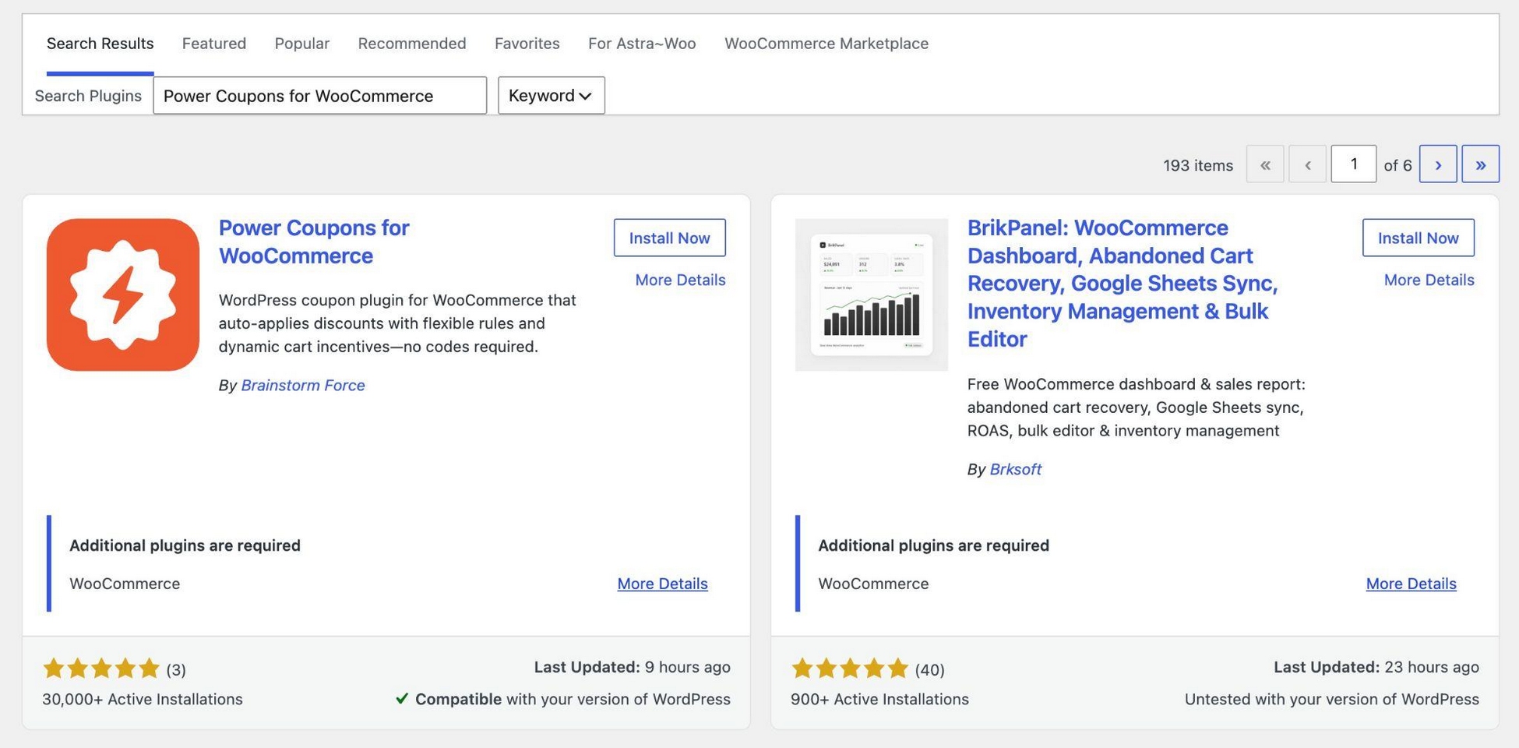
Task: Open the Favorites tab
Action: pos(527,43)
